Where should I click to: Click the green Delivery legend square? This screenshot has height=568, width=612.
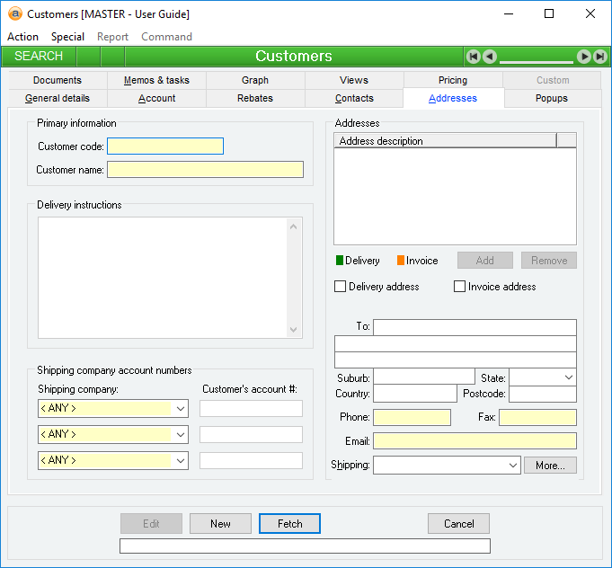click(x=340, y=261)
